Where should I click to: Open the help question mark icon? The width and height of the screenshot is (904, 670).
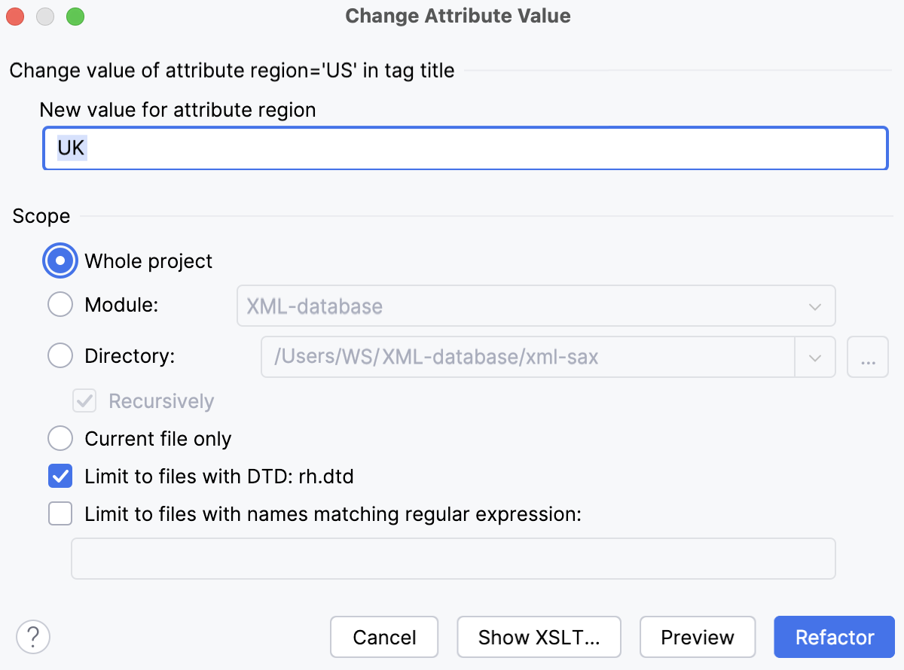point(32,637)
